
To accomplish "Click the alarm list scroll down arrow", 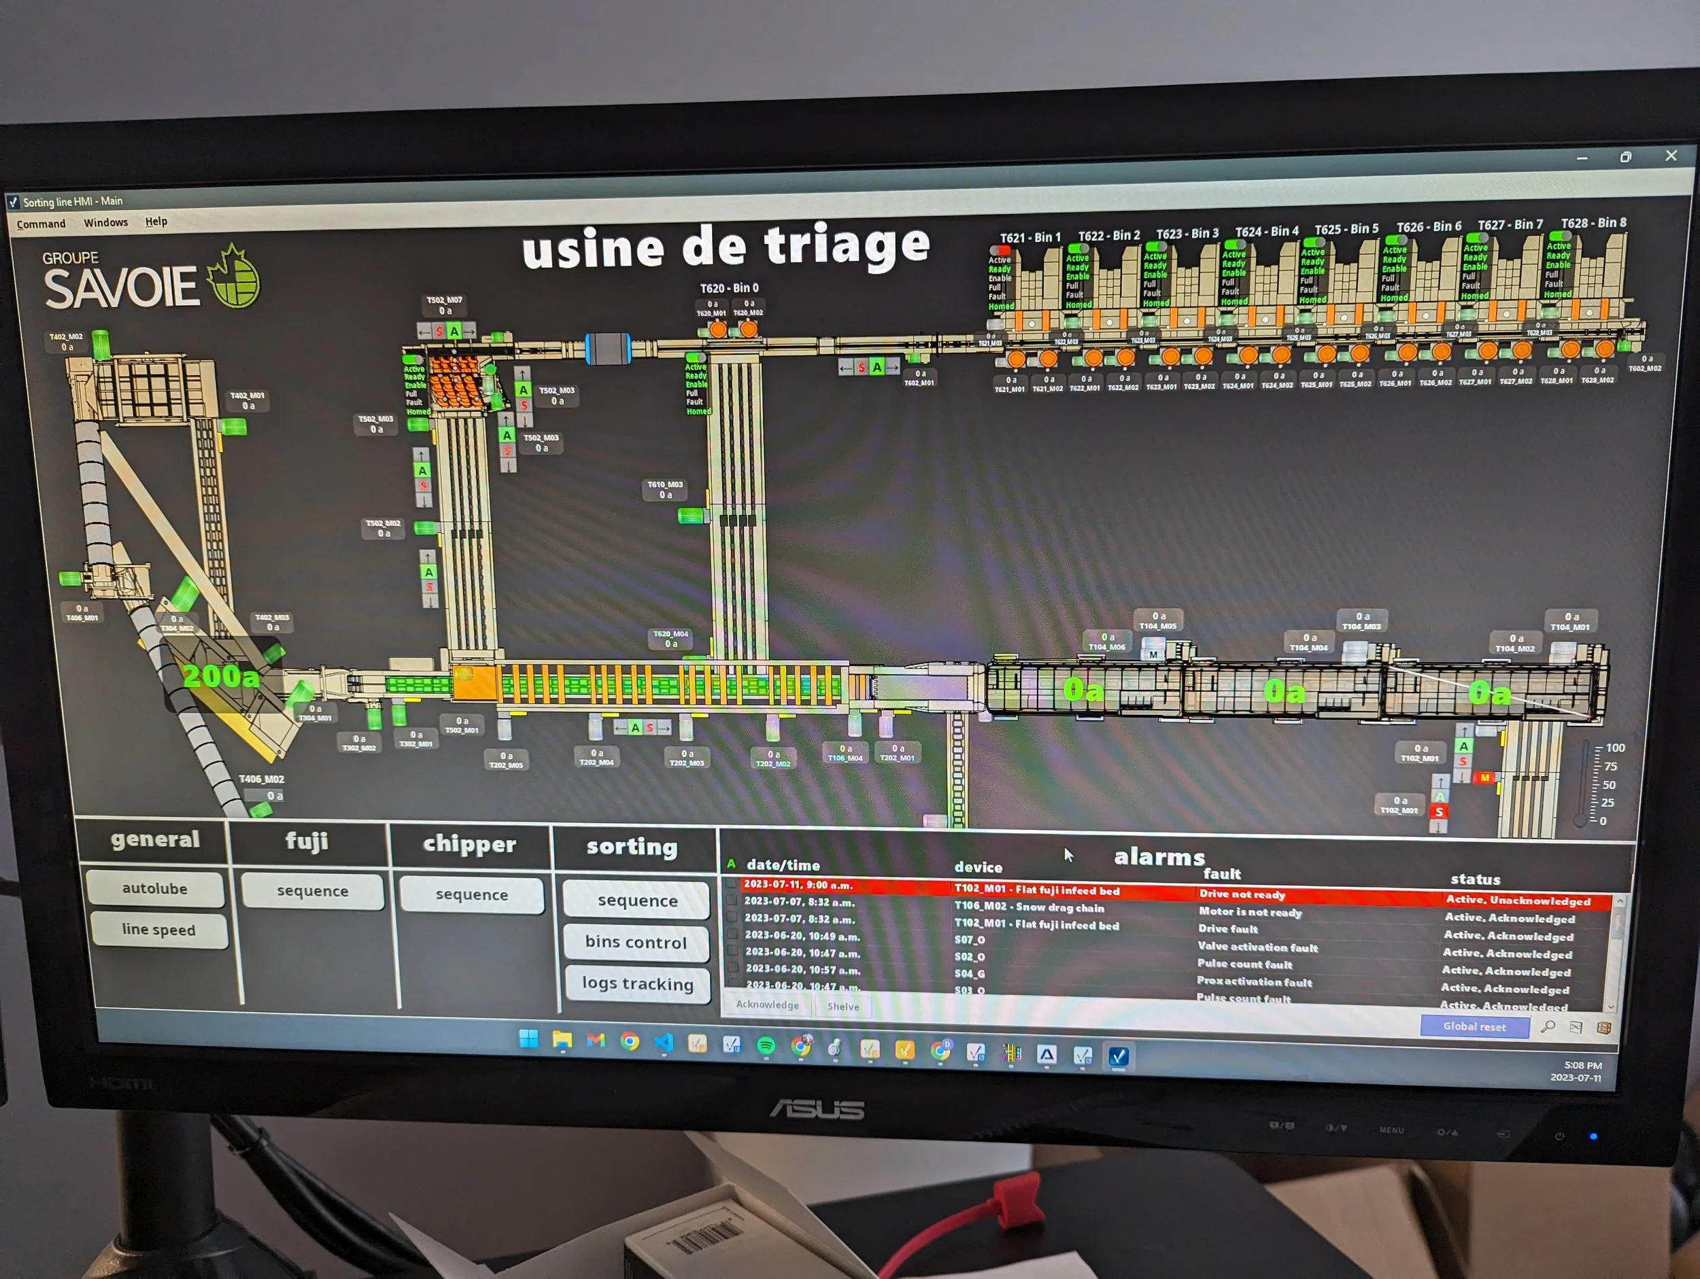I will tap(1611, 1006).
